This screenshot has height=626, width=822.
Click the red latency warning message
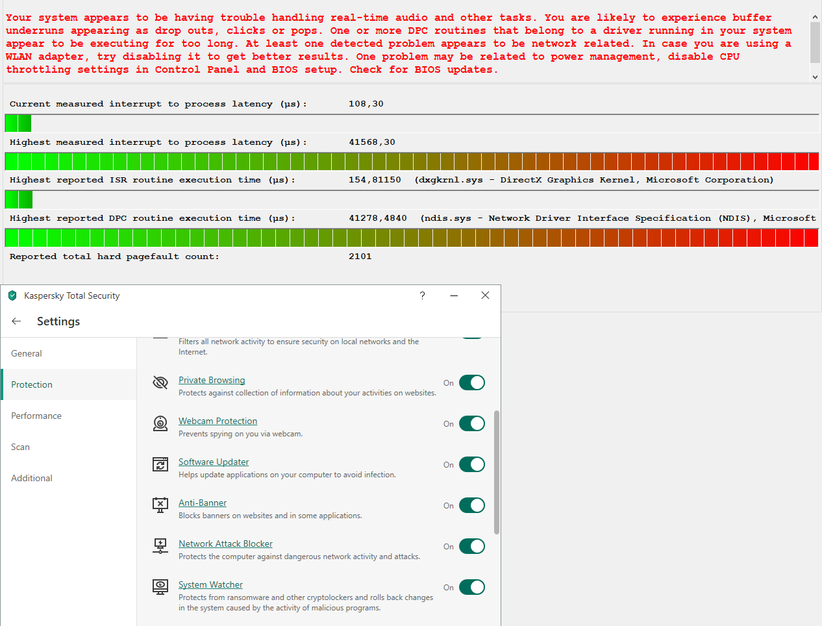coord(399,44)
